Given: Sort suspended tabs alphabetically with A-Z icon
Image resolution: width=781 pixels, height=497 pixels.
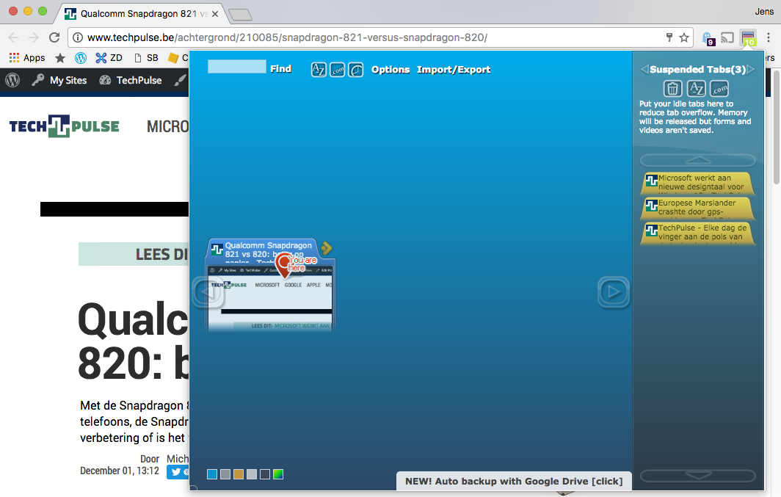Looking at the screenshot, I should [x=697, y=89].
